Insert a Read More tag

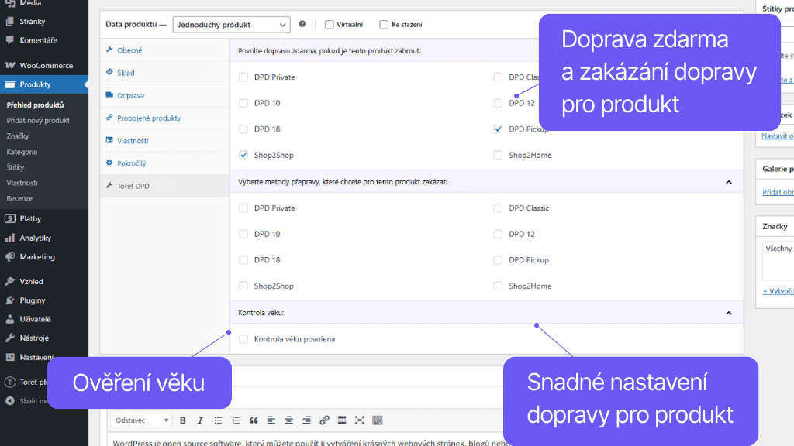pos(342,420)
